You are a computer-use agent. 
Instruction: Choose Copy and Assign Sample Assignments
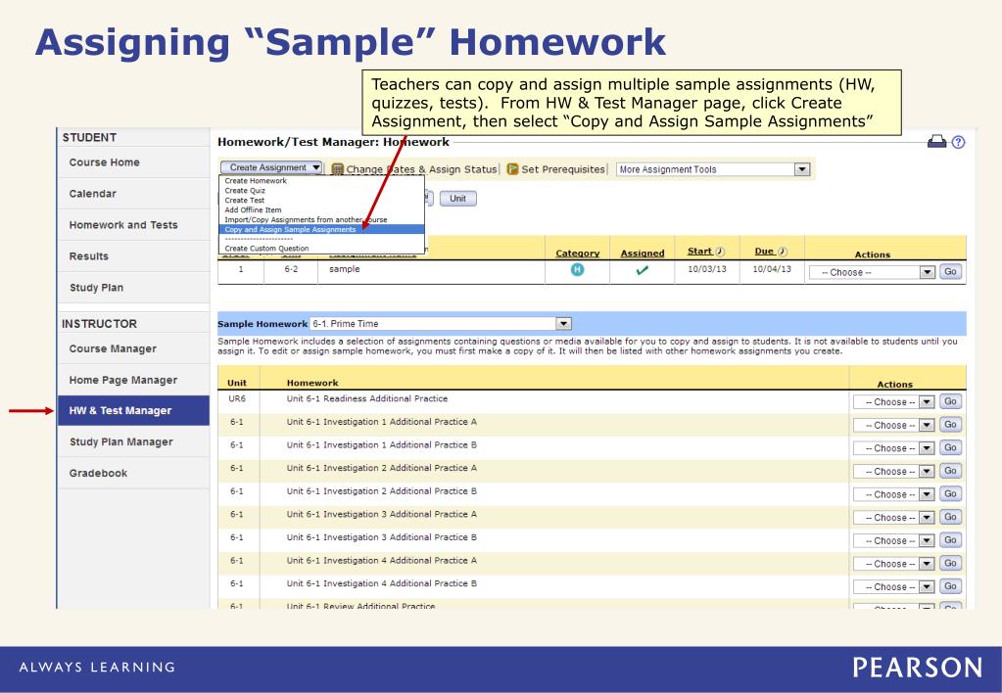321,229
